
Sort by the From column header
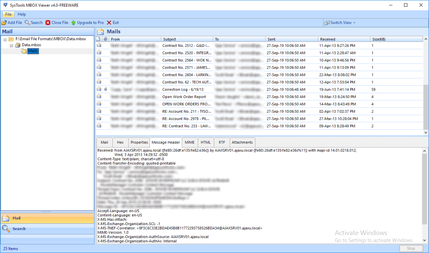[x=135, y=39]
